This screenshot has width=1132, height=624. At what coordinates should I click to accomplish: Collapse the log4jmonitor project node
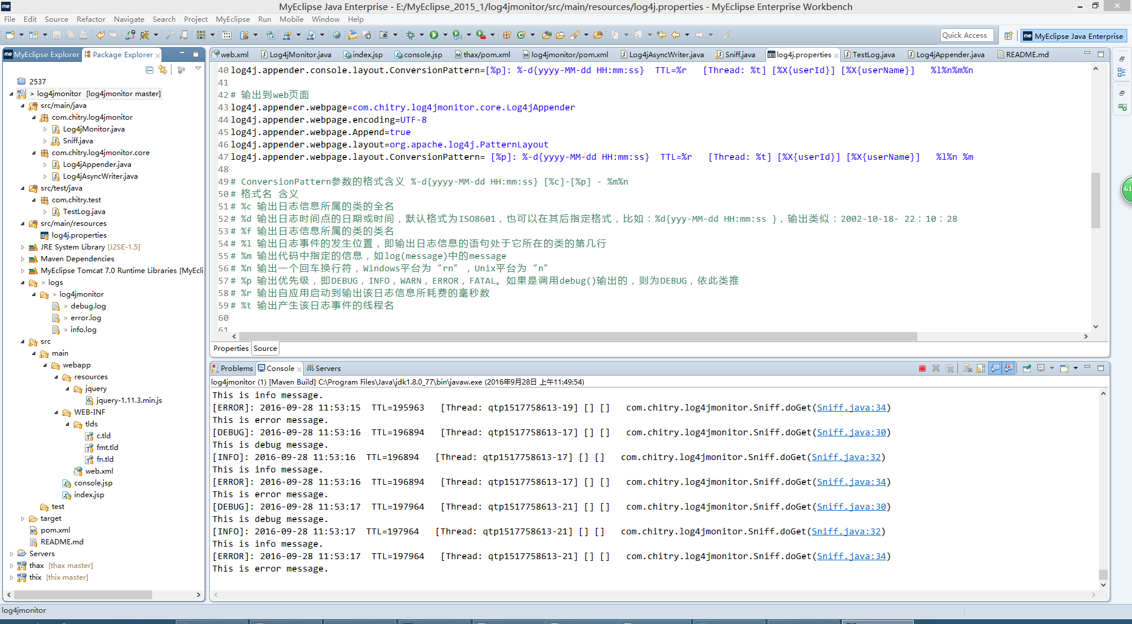coord(11,94)
